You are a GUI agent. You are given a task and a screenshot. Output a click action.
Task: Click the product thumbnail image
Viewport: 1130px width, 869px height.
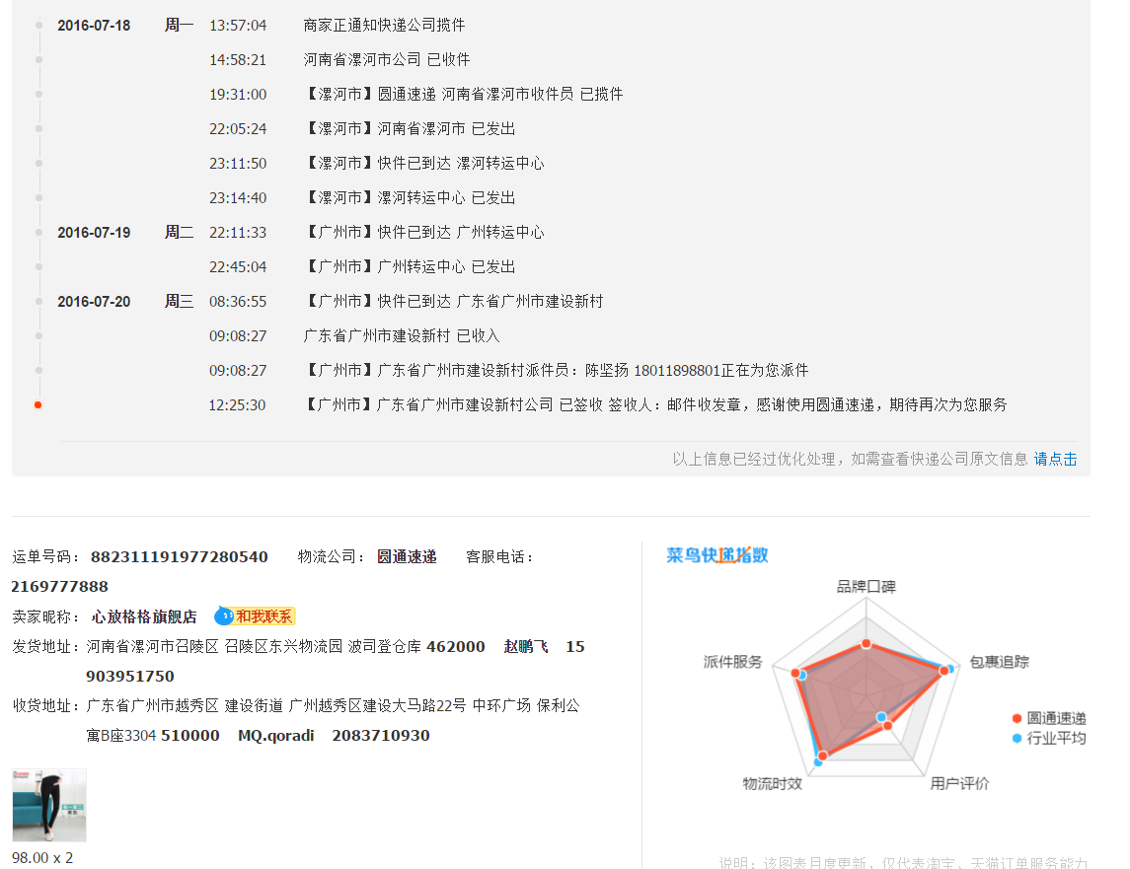pos(49,805)
